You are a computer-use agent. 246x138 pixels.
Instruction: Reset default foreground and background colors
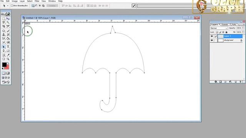click(3, 69)
